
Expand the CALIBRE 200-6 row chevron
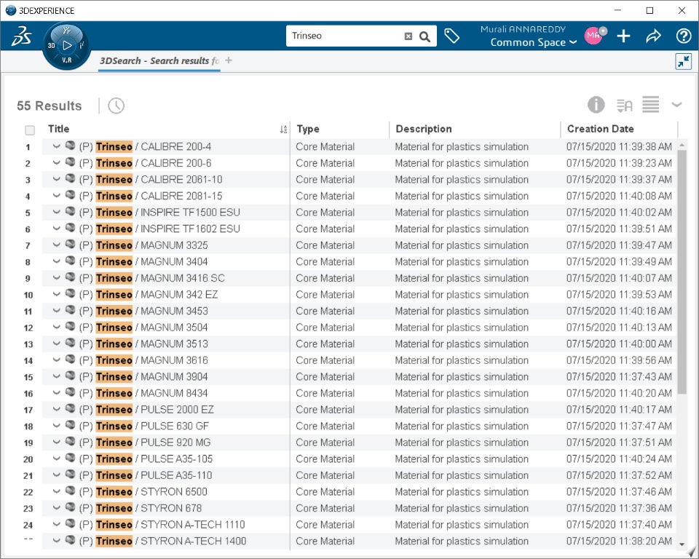coord(56,163)
